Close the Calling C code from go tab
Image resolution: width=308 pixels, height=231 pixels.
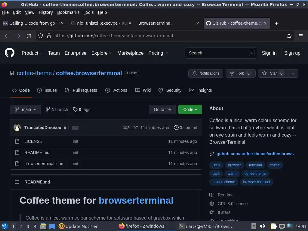point(62,23)
